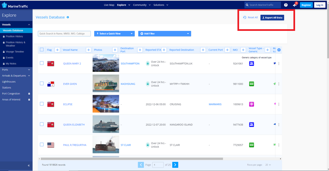Click PAUL R.TREGURTHA cargo type icon

tap(252, 145)
